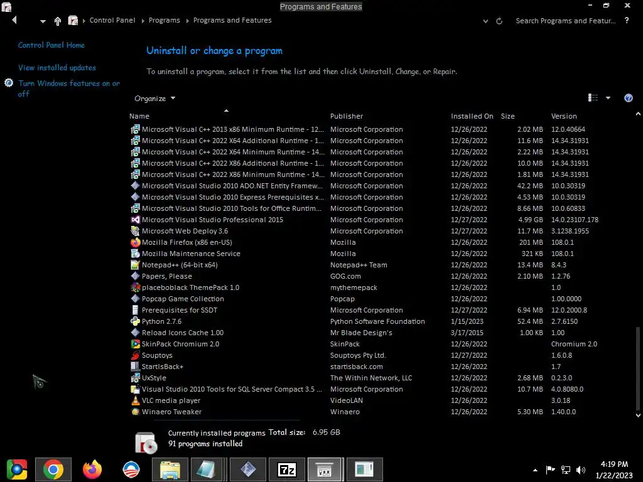
Task: Sort by the Installed On column header
Action: click(x=472, y=116)
